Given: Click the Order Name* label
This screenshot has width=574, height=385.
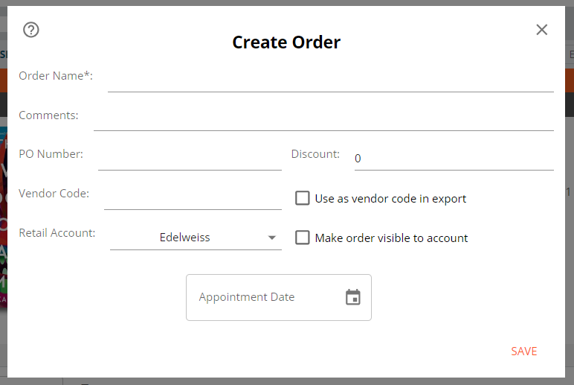Looking at the screenshot, I should 56,75.
